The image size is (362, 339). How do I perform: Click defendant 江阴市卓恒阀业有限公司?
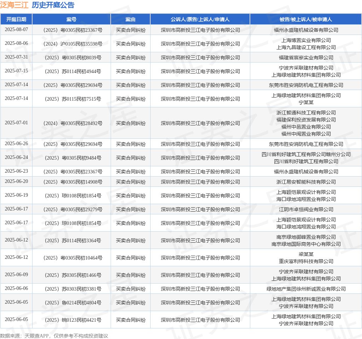(306, 209)
